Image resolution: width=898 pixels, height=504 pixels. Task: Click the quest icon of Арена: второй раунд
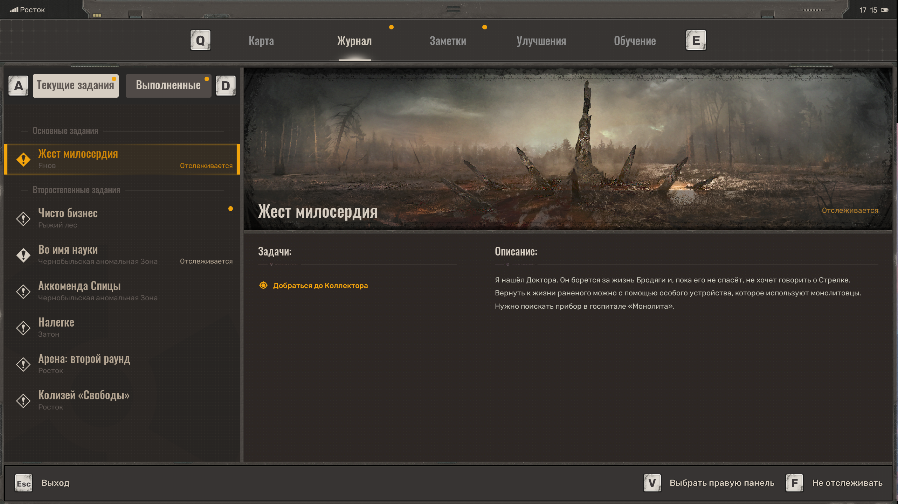pos(23,364)
